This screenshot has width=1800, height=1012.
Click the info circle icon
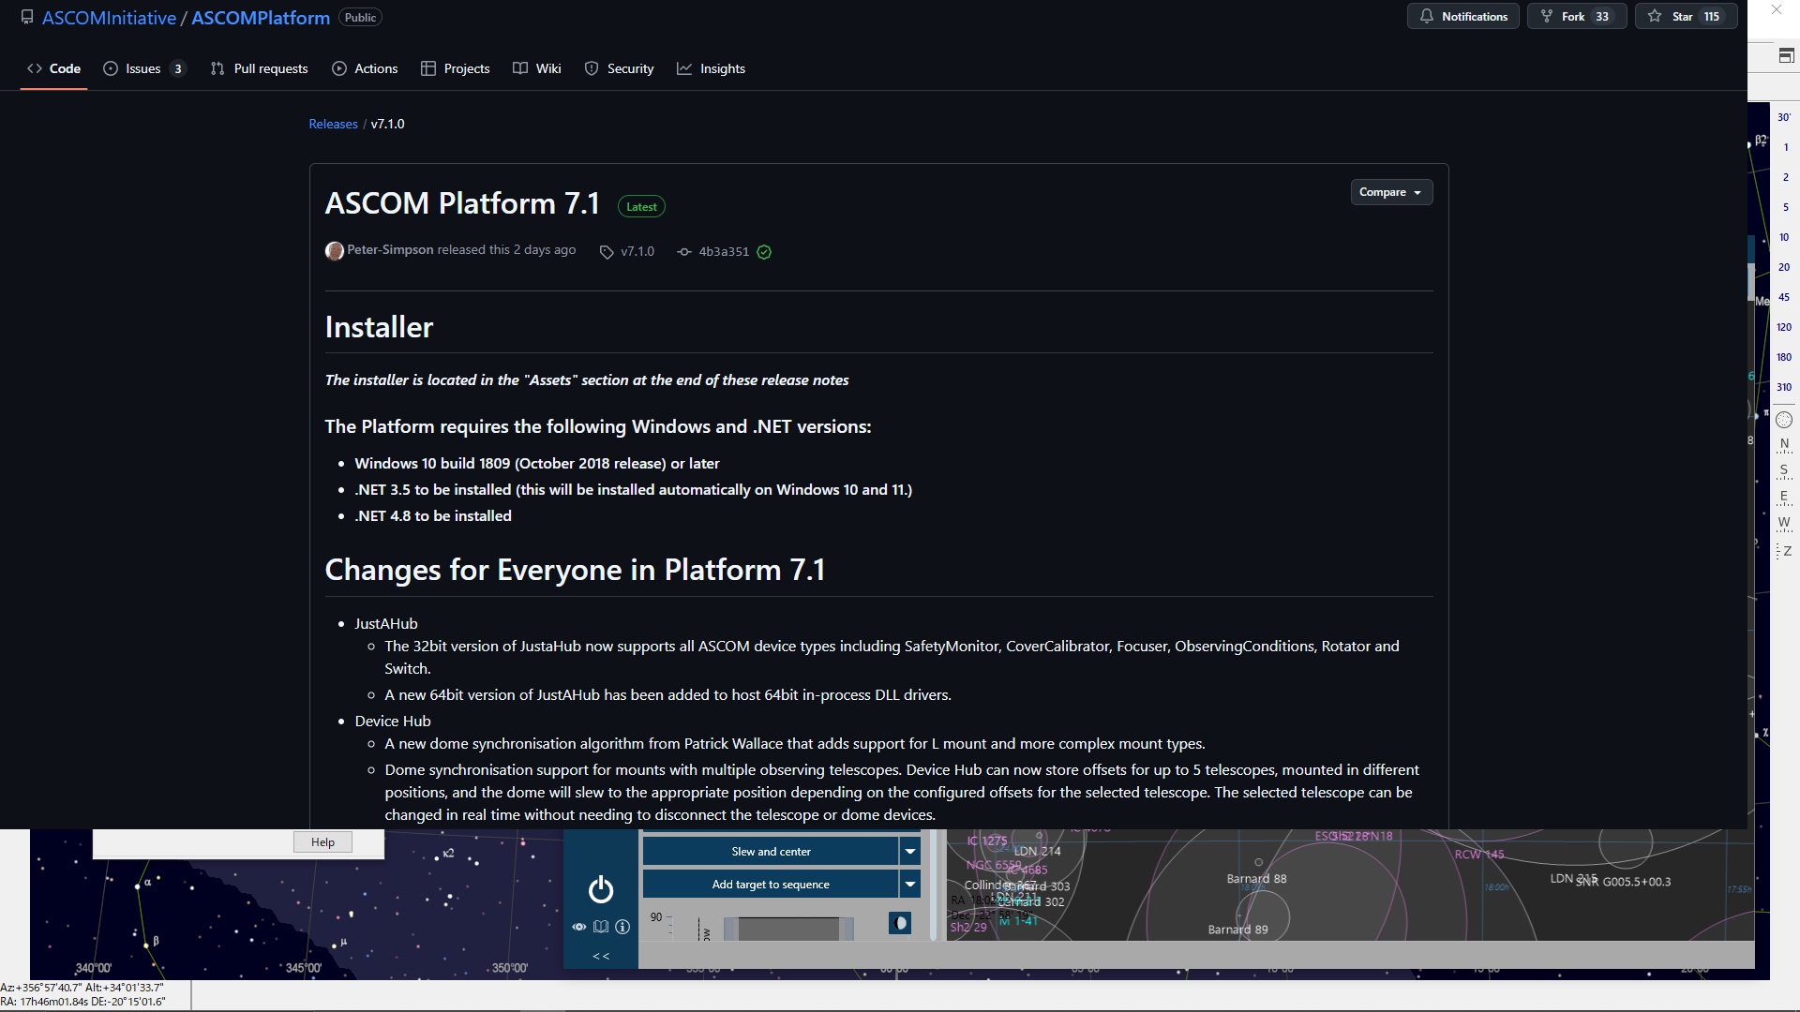(622, 927)
